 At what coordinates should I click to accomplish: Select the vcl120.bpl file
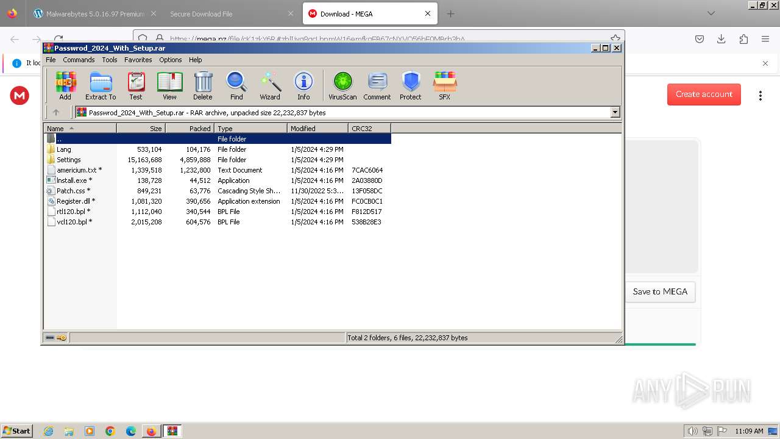point(218,222)
